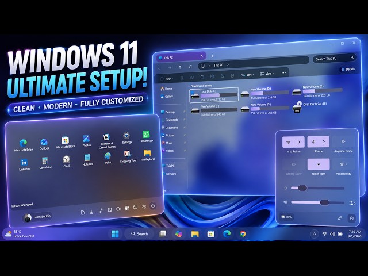Expand Wi-Fi network list arrow
Image resolution: width=368 pixels, height=276 pixels.
pyautogui.click(x=299, y=142)
